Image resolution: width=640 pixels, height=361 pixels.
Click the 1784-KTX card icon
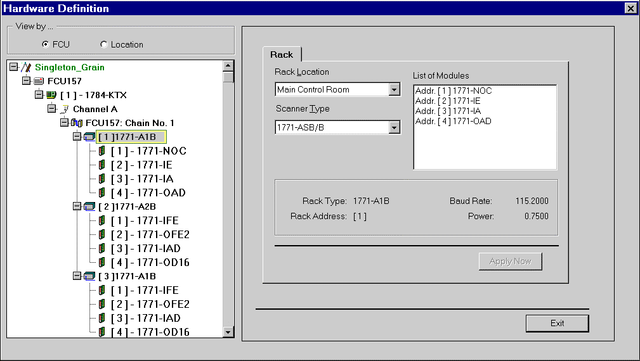(x=51, y=95)
